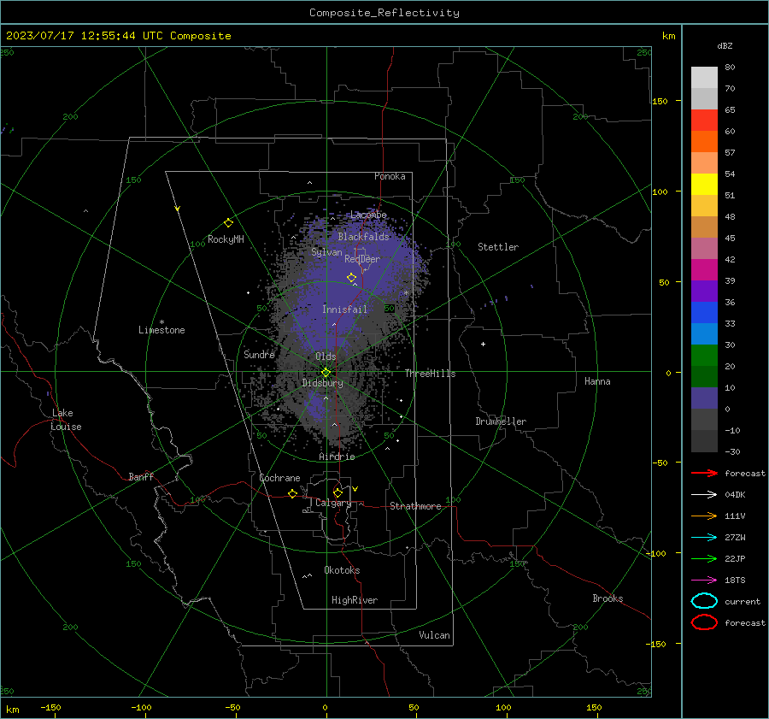Click the yellow diamond marker above Calgary
The image size is (769, 719).
pyautogui.click(x=338, y=492)
